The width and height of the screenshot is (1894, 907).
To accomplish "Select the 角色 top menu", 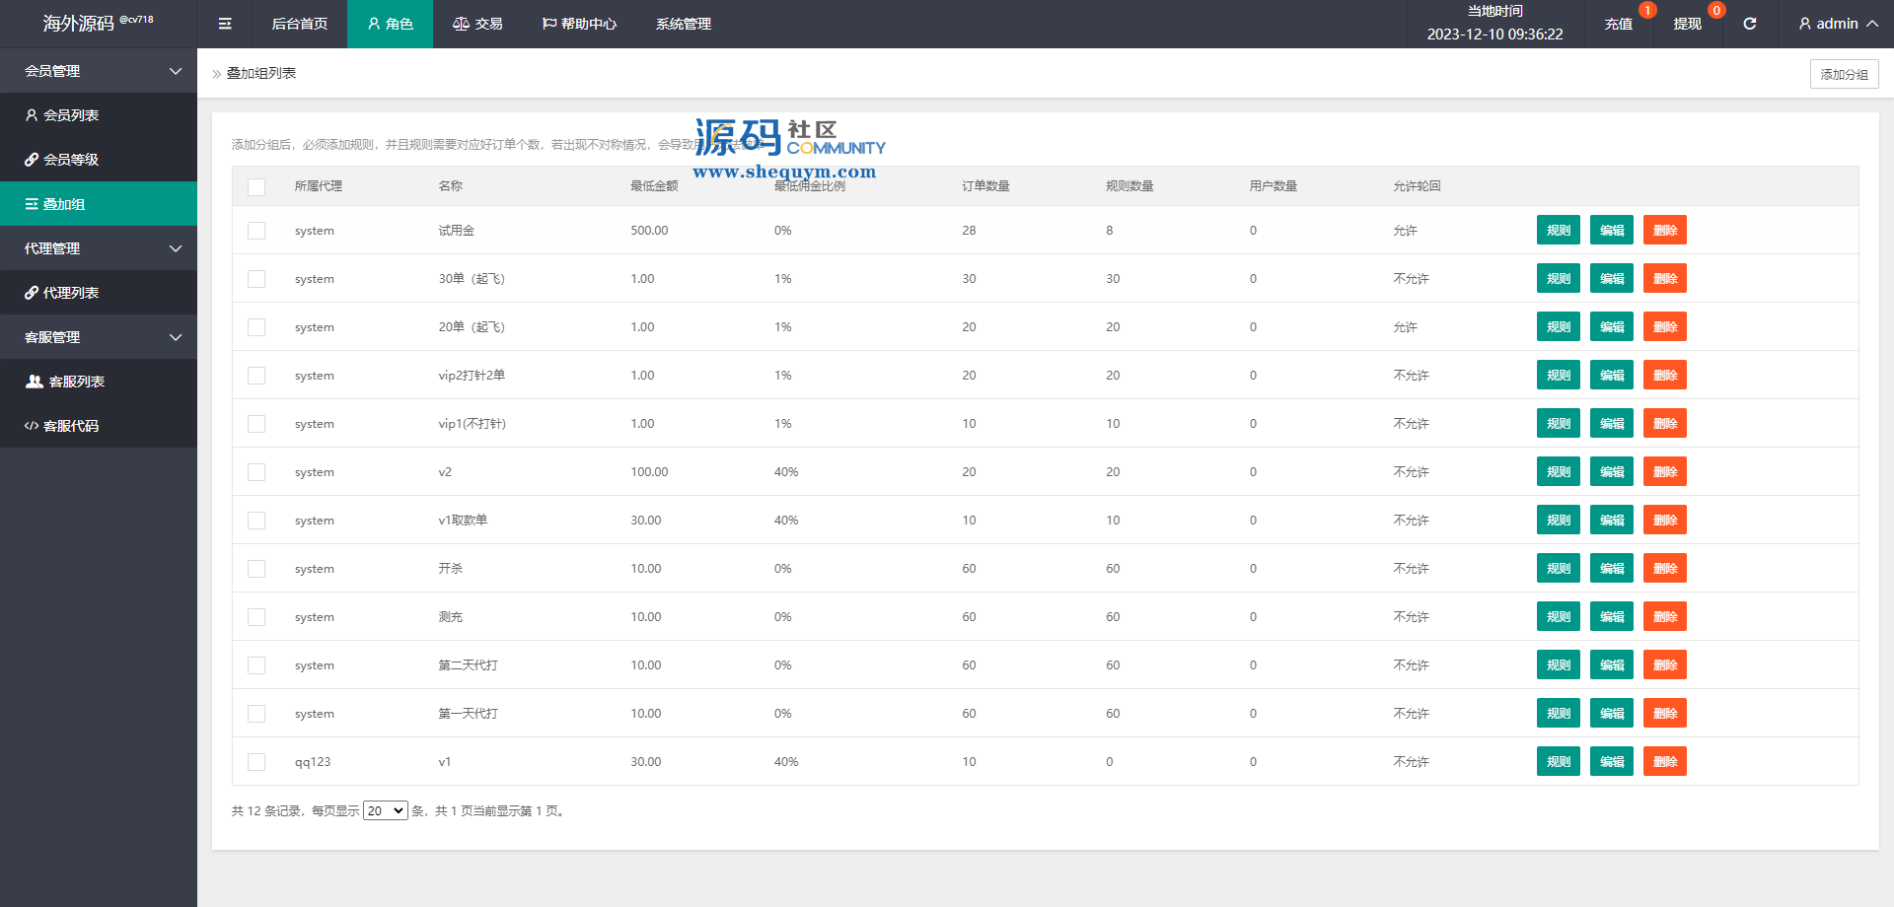I will click(390, 24).
